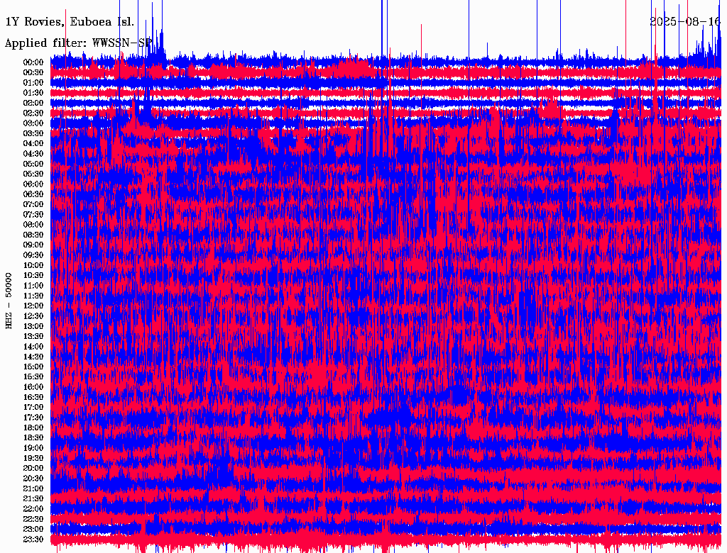Click the 17:00 time label

point(33,408)
